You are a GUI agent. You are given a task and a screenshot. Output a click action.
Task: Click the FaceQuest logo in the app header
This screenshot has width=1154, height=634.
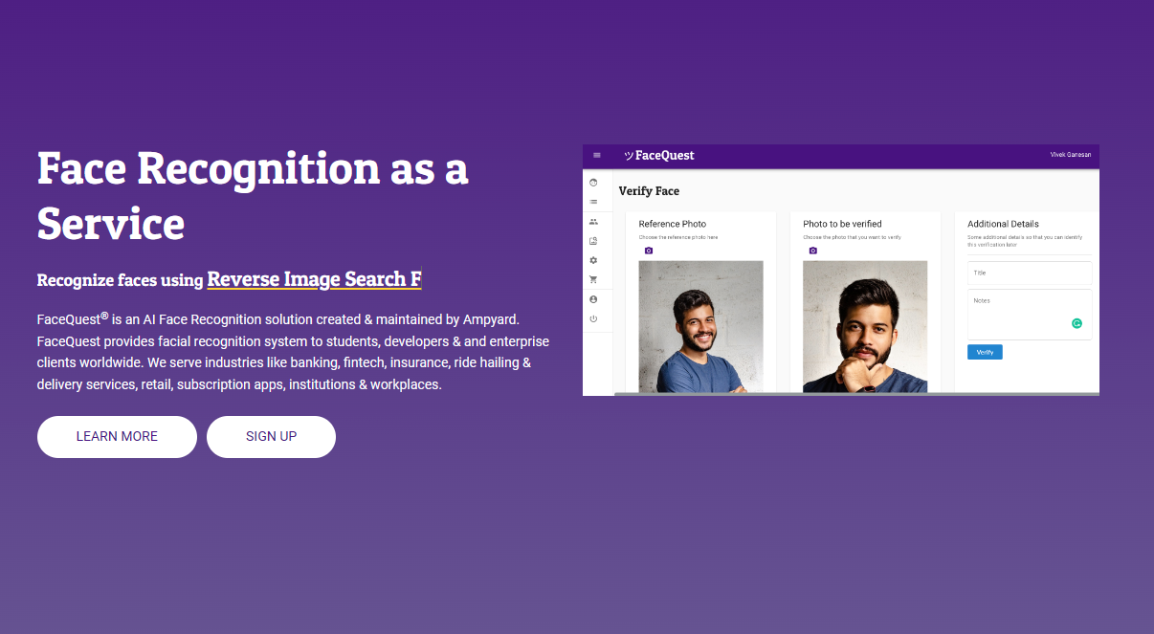(x=659, y=155)
